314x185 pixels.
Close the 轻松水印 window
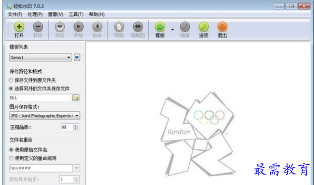(x=304, y=6)
